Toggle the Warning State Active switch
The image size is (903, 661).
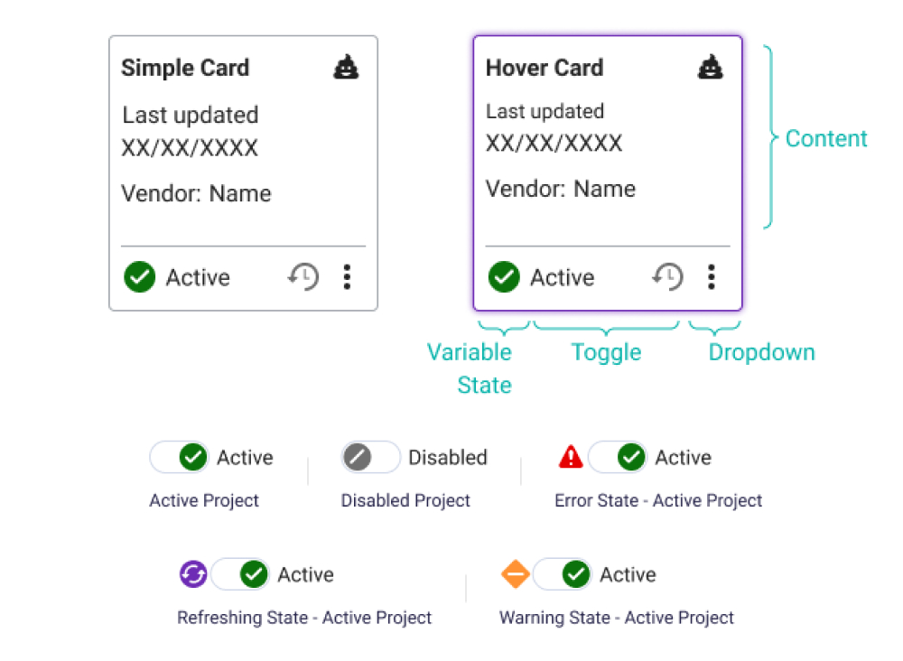[x=562, y=574]
